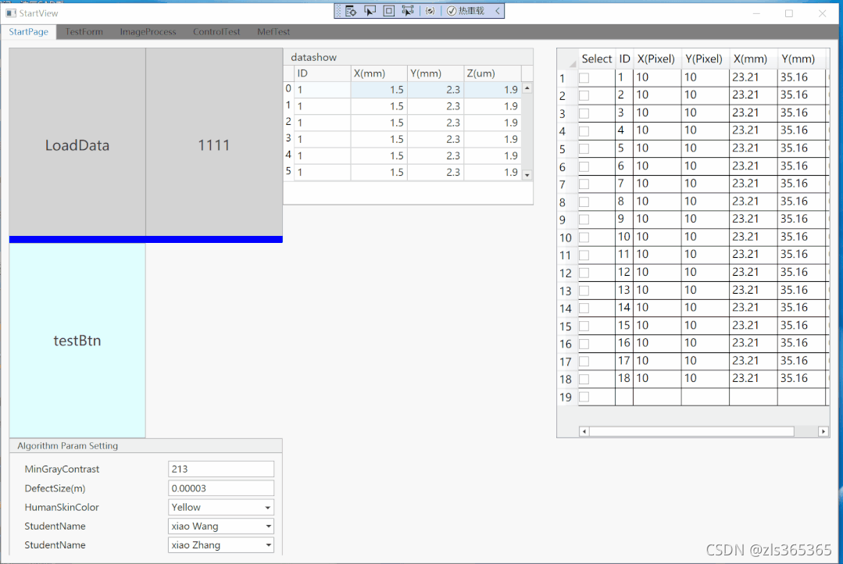Click select-all corner of right table
Image resolution: width=843 pixels, height=564 pixels.
pos(567,59)
